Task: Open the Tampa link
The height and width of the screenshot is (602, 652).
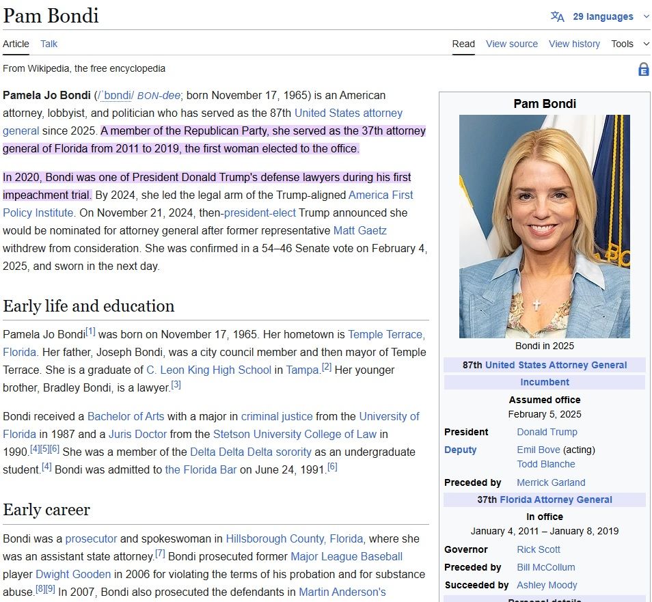Action: click(302, 370)
